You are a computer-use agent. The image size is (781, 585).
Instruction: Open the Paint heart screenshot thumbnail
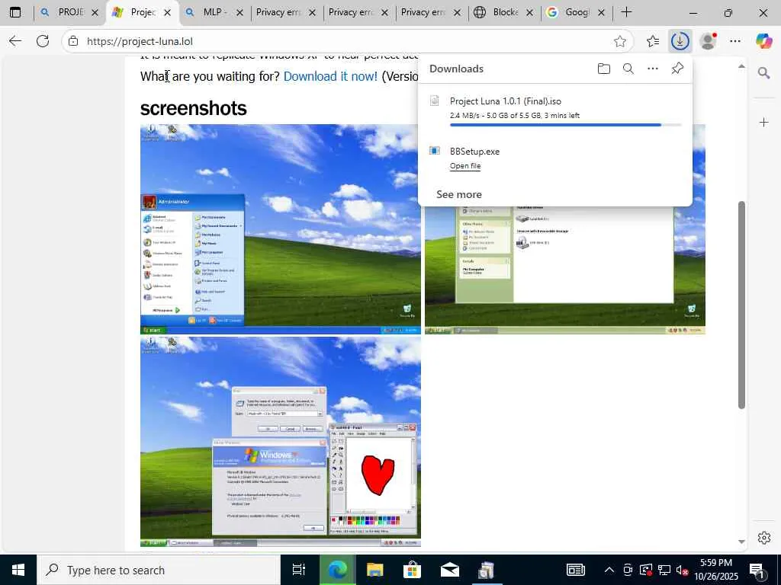pyautogui.click(x=281, y=443)
